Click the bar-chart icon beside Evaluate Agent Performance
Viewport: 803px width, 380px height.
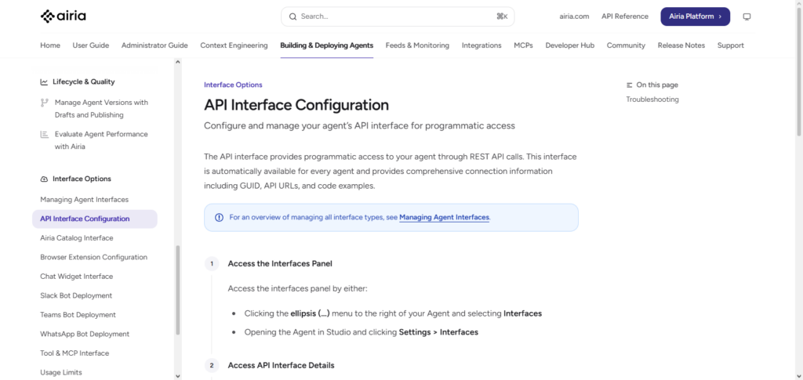pyautogui.click(x=44, y=135)
